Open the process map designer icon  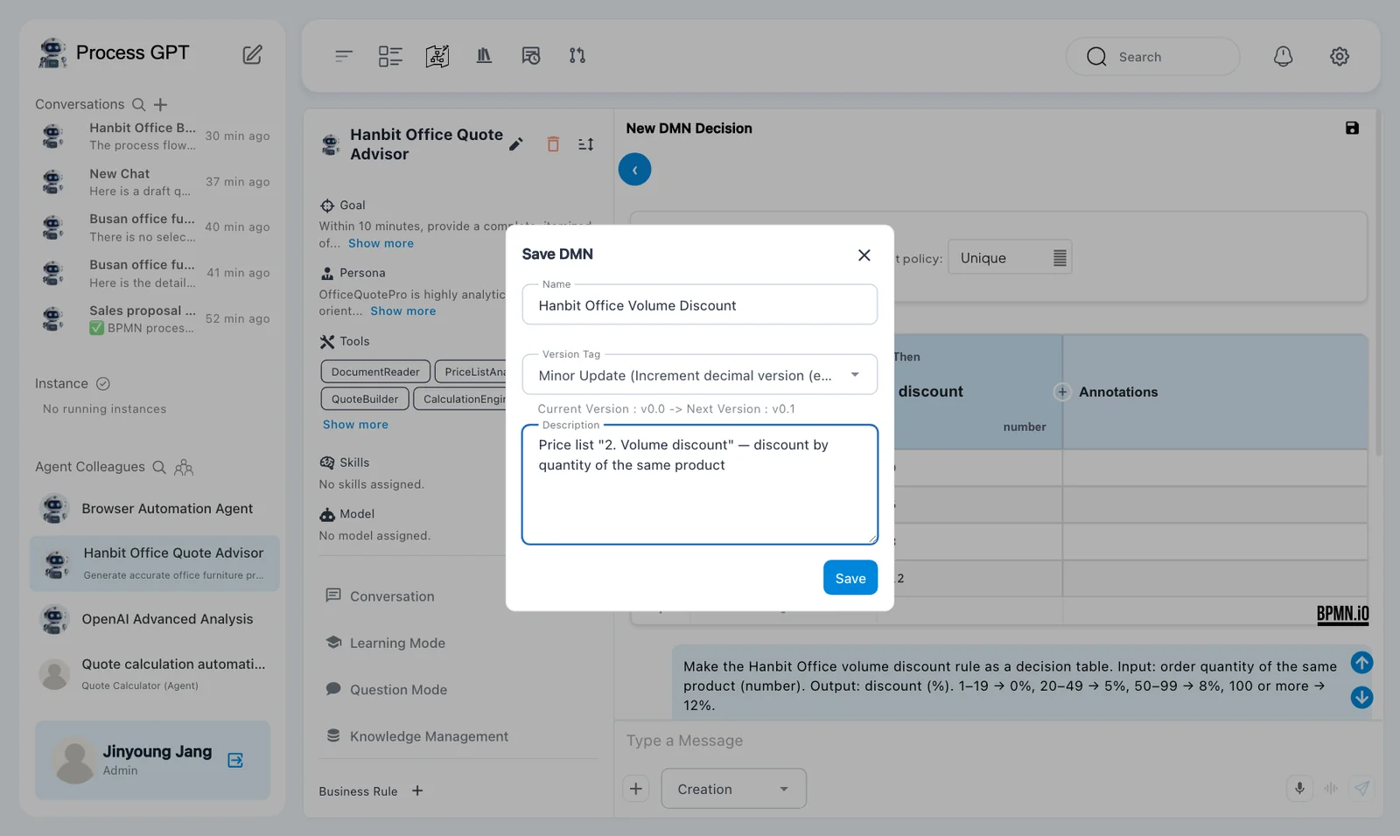[437, 56]
